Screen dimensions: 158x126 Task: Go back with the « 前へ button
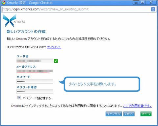129,114
